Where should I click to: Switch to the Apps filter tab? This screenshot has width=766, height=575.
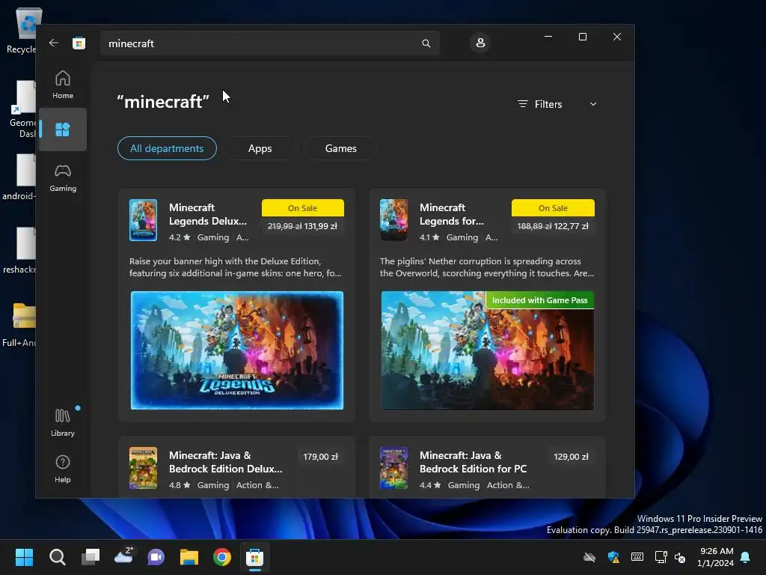pyautogui.click(x=260, y=148)
